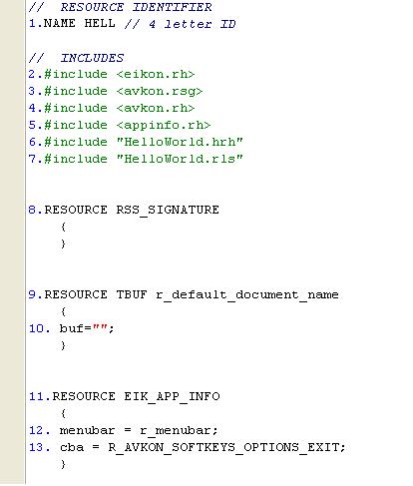Image resolution: width=413 pixels, height=486 pixels.
Task: Click the closing brace after cba line
Action: tap(63, 464)
